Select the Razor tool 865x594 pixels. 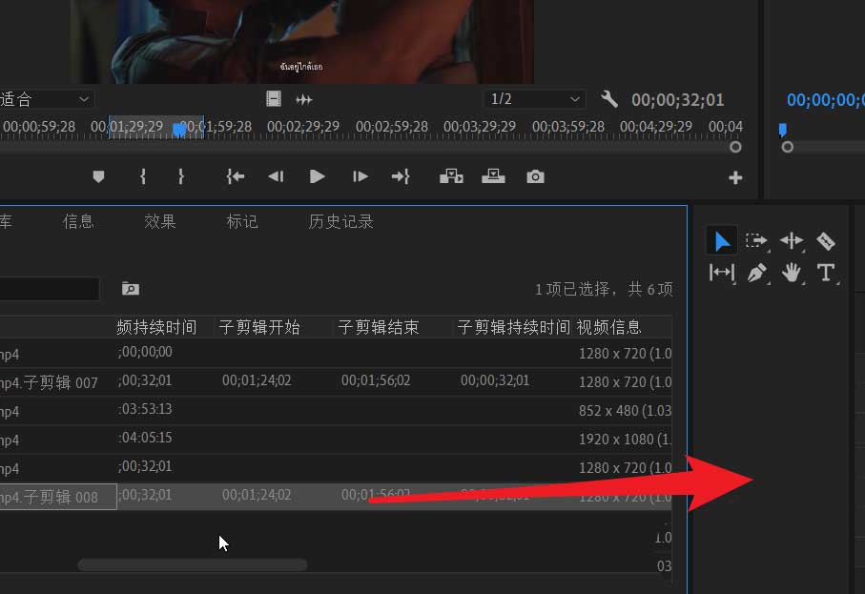click(826, 241)
